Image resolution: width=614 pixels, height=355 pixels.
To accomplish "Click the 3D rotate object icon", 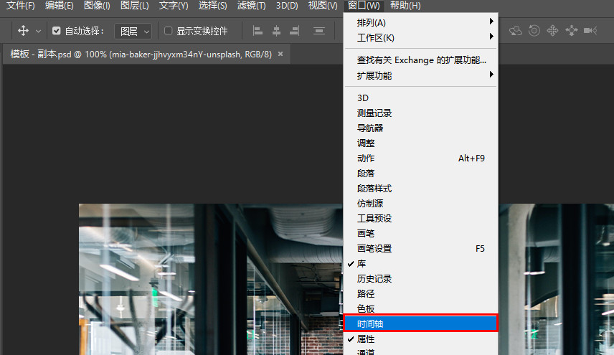I will point(515,31).
